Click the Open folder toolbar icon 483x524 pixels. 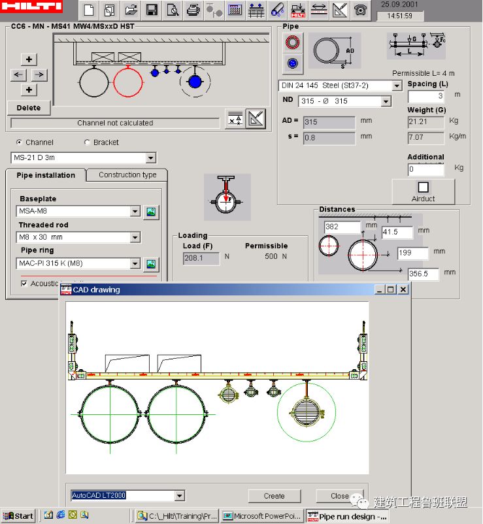coord(131,10)
